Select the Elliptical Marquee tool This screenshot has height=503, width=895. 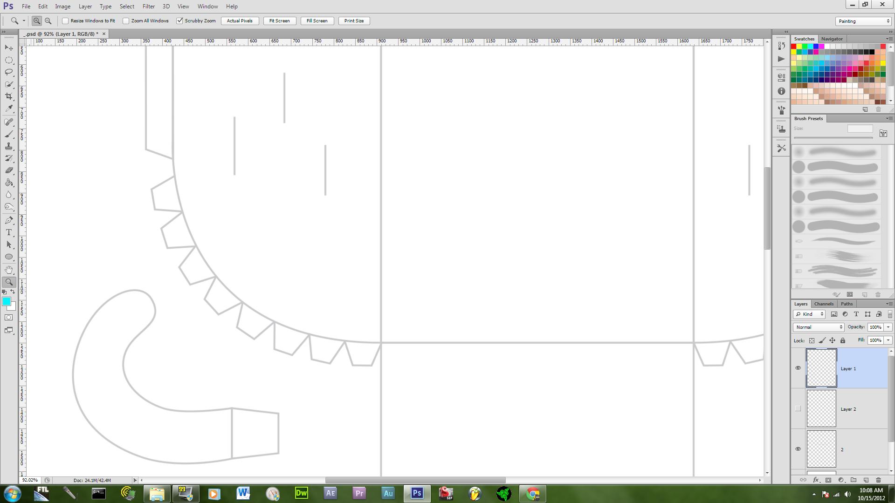(9, 60)
